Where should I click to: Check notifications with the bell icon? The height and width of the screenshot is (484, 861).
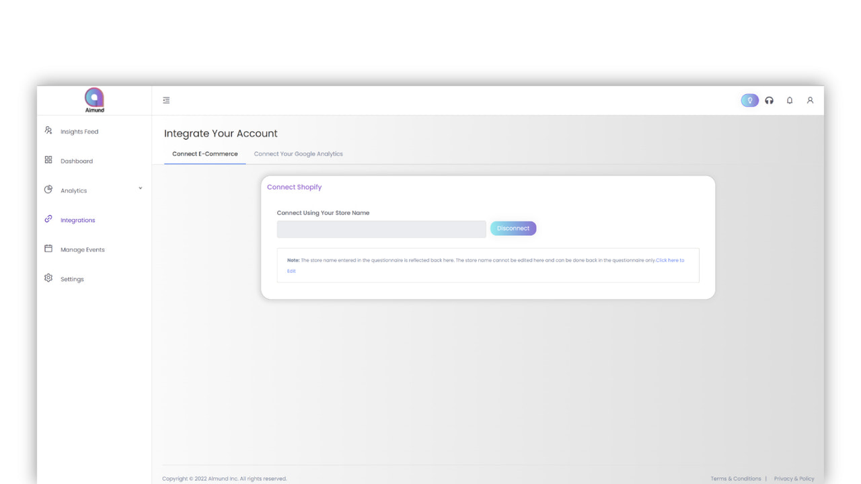pyautogui.click(x=789, y=99)
